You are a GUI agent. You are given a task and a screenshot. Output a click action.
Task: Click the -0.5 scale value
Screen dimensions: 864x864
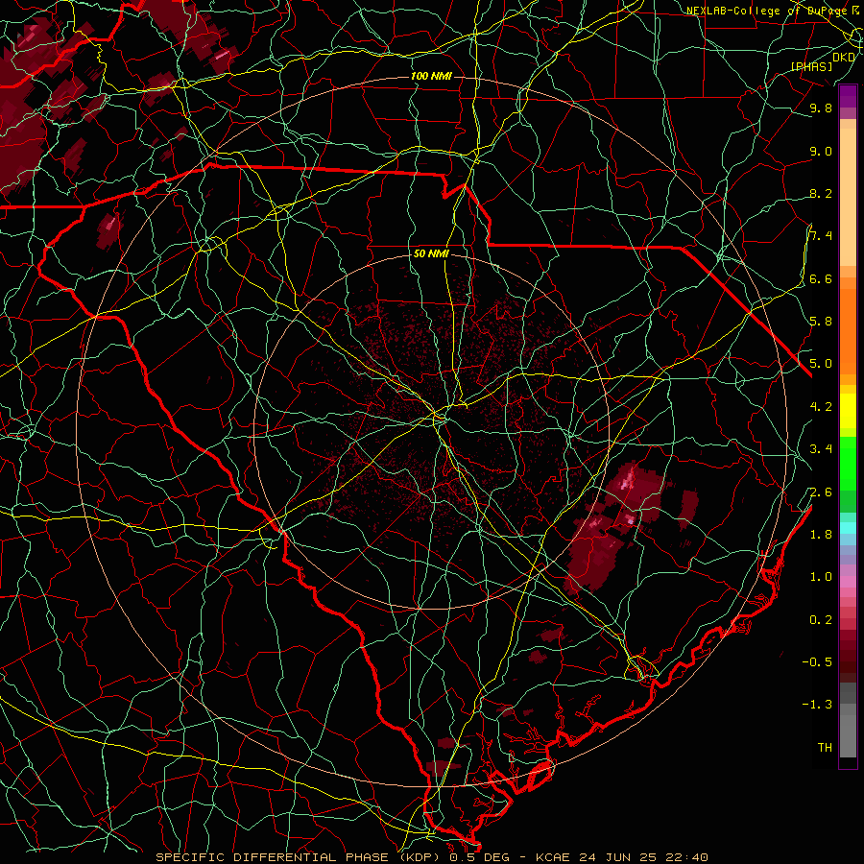pyautogui.click(x=817, y=661)
